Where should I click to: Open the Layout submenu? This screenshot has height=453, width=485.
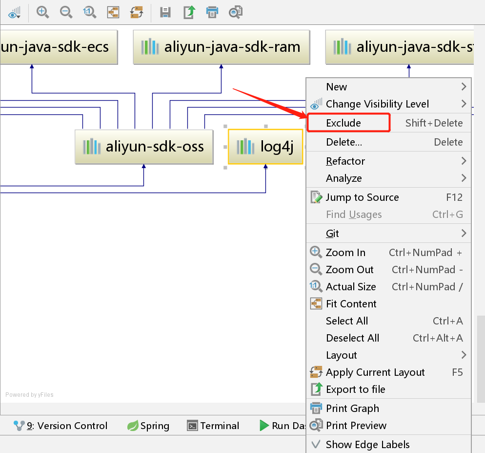point(389,355)
